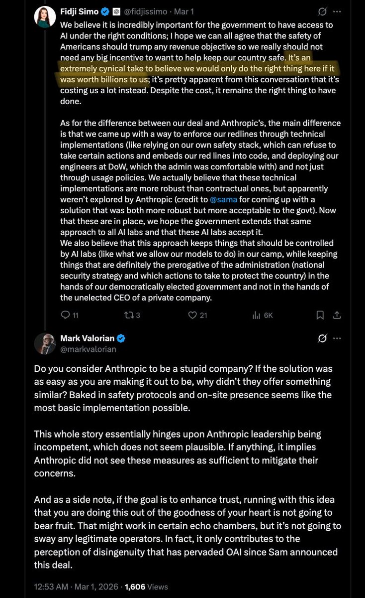The width and height of the screenshot is (365, 598).
Task: Like the post with 21 likes
Action: point(197,315)
